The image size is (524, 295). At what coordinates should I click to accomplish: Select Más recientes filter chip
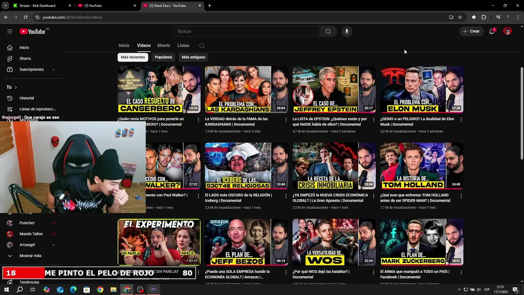point(133,57)
